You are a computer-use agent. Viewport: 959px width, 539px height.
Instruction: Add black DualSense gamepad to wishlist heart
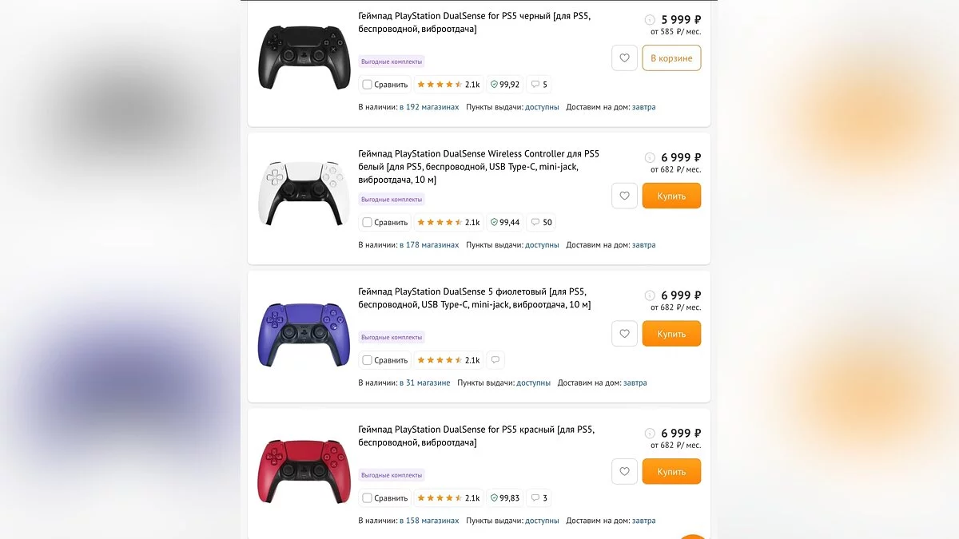pyautogui.click(x=624, y=58)
